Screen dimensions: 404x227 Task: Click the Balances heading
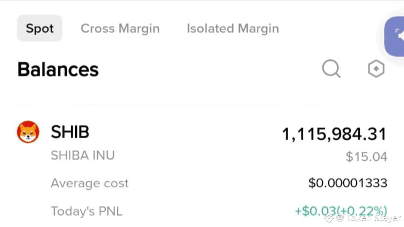58,70
